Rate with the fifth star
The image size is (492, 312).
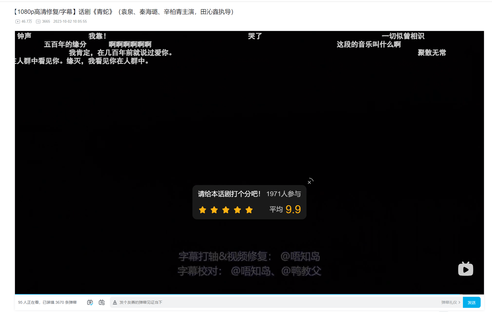pos(249,210)
